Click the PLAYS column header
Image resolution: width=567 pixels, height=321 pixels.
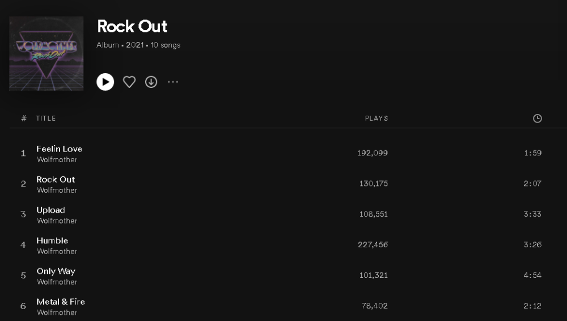tap(376, 119)
